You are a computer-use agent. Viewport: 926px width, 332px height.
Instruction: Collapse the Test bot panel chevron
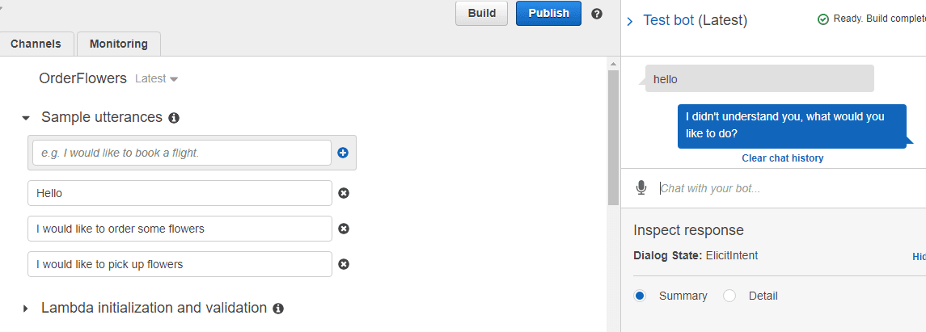(629, 22)
